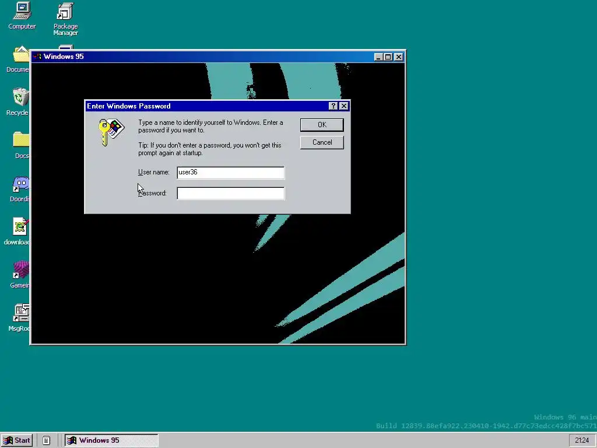Viewport: 597px width, 448px height.
Task: Close the Enter Windows Password dialog
Action: click(x=344, y=106)
